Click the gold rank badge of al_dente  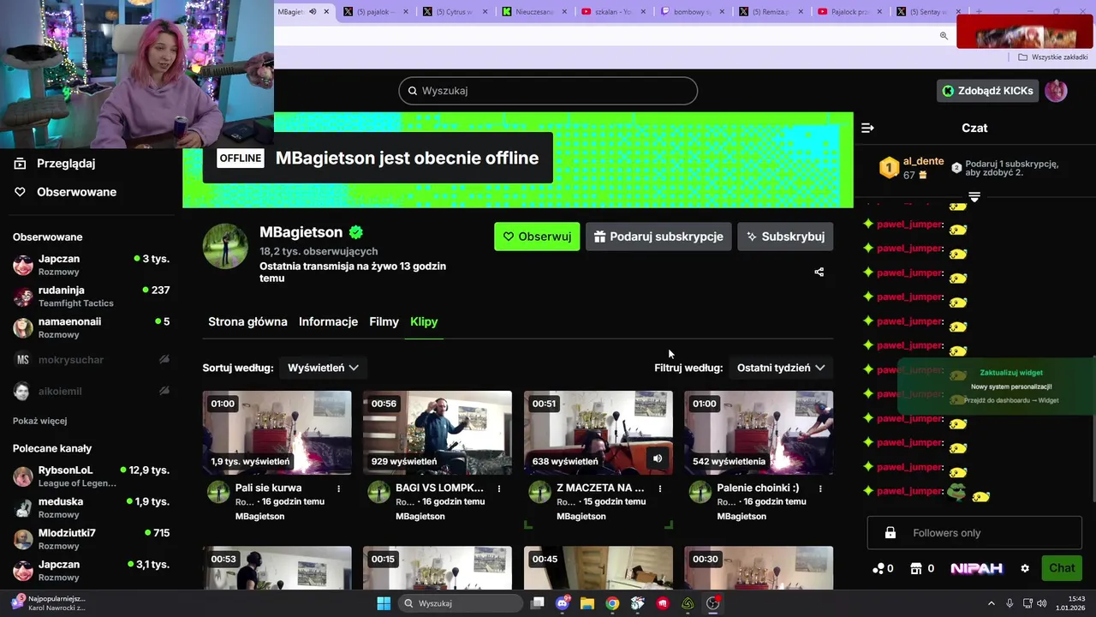[x=889, y=167]
